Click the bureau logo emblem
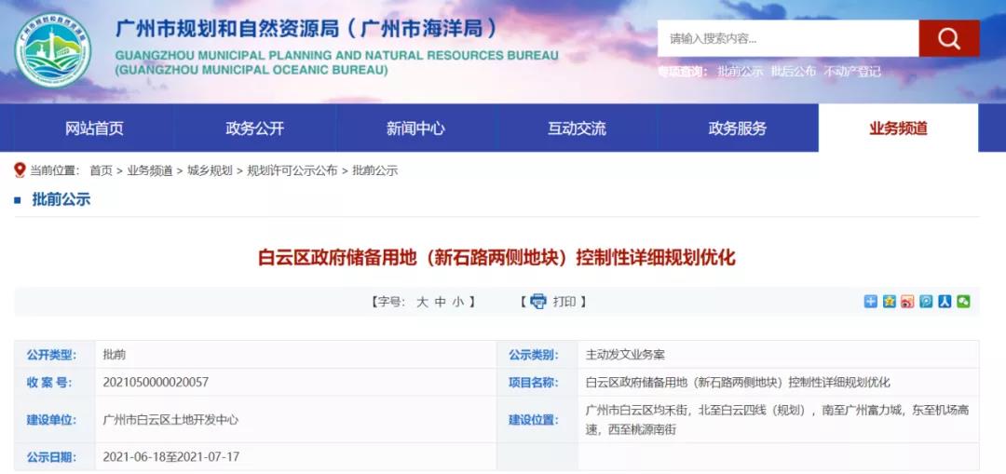The height and width of the screenshot is (474, 1006). click(52, 49)
